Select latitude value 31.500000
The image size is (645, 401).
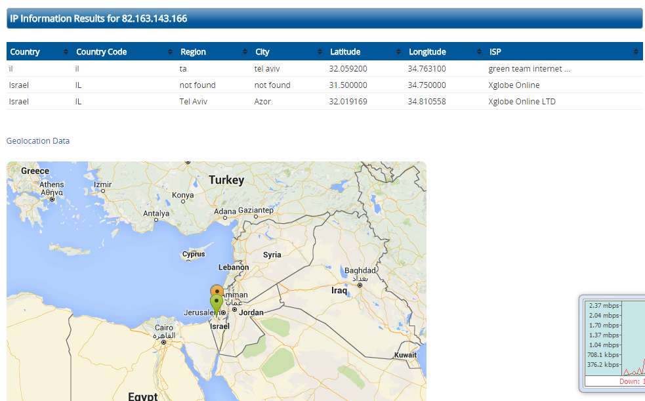click(348, 85)
